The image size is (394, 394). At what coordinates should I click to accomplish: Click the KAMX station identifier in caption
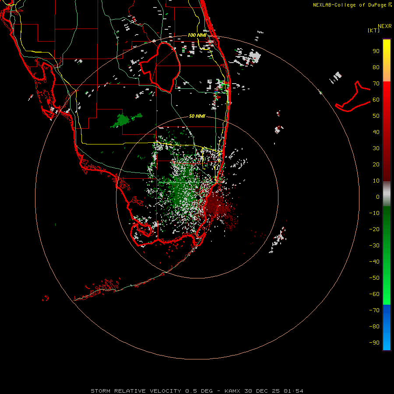(x=232, y=391)
